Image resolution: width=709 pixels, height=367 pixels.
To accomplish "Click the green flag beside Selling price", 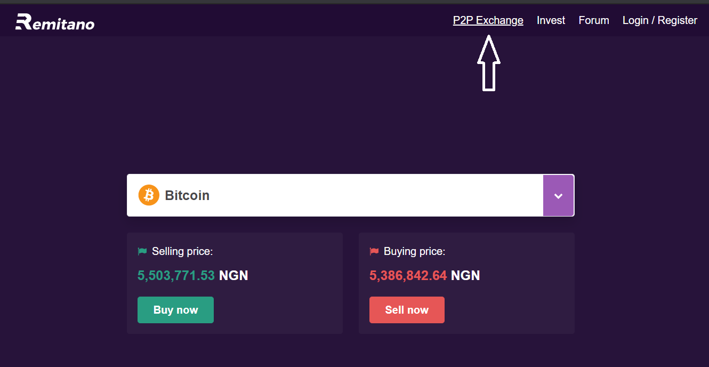I will pyautogui.click(x=142, y=250).
